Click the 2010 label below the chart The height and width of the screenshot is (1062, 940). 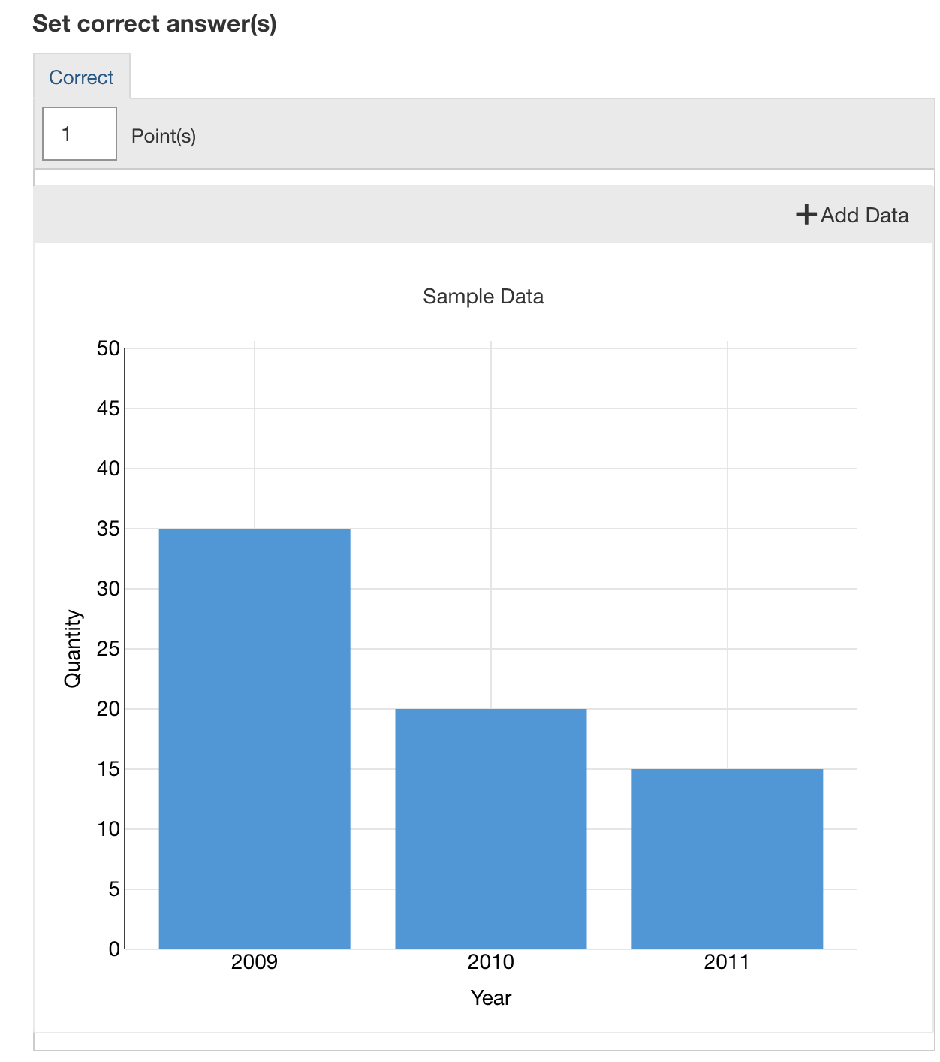pyautogui.click(x=491, y=961)
